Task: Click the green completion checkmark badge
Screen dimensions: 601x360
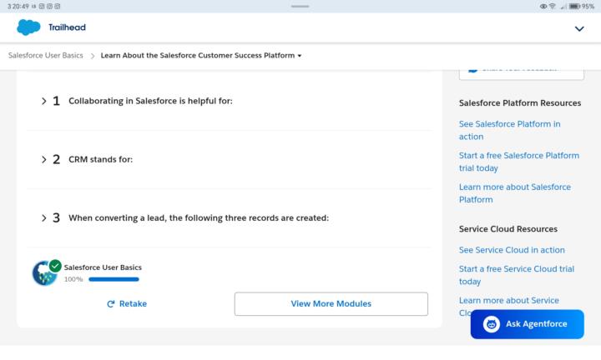Action: point(55,266)
